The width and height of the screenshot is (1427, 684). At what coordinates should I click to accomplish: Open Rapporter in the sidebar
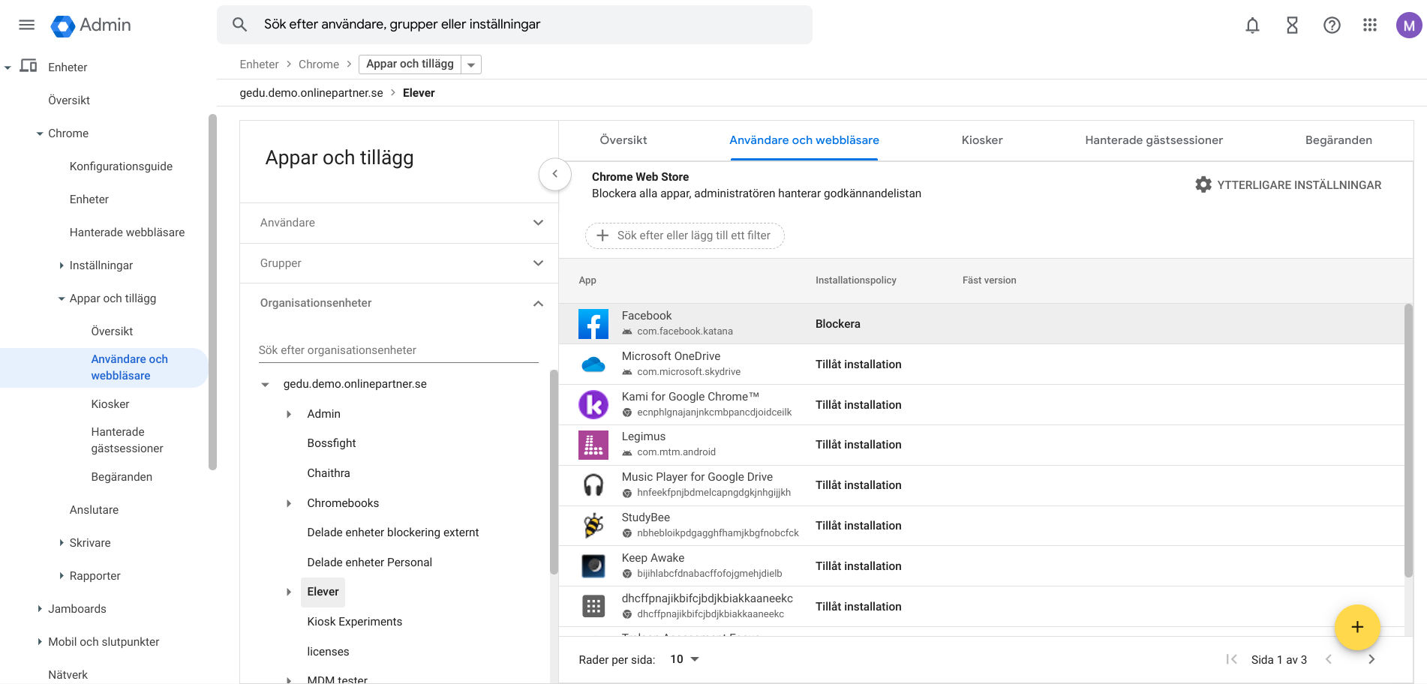95,576
